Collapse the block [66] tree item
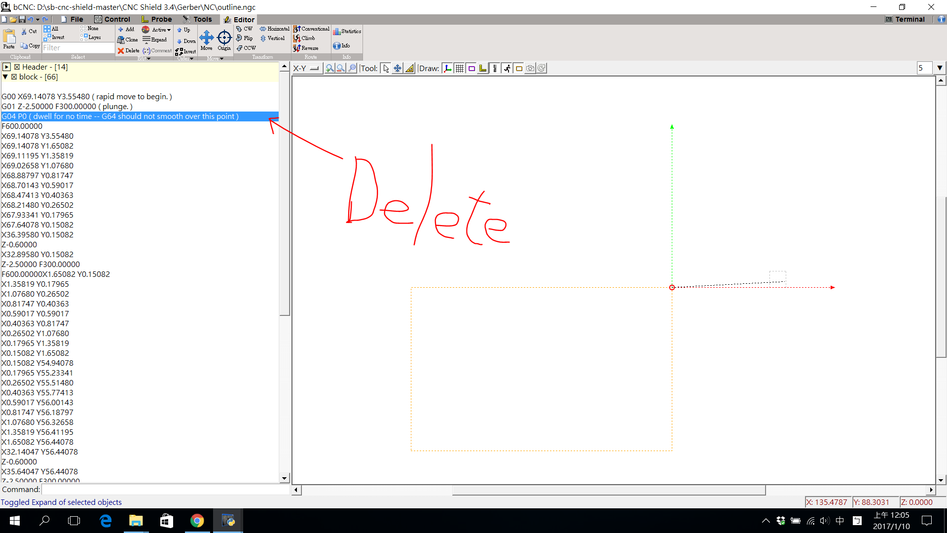947x533 pixels. coord(5,77)
